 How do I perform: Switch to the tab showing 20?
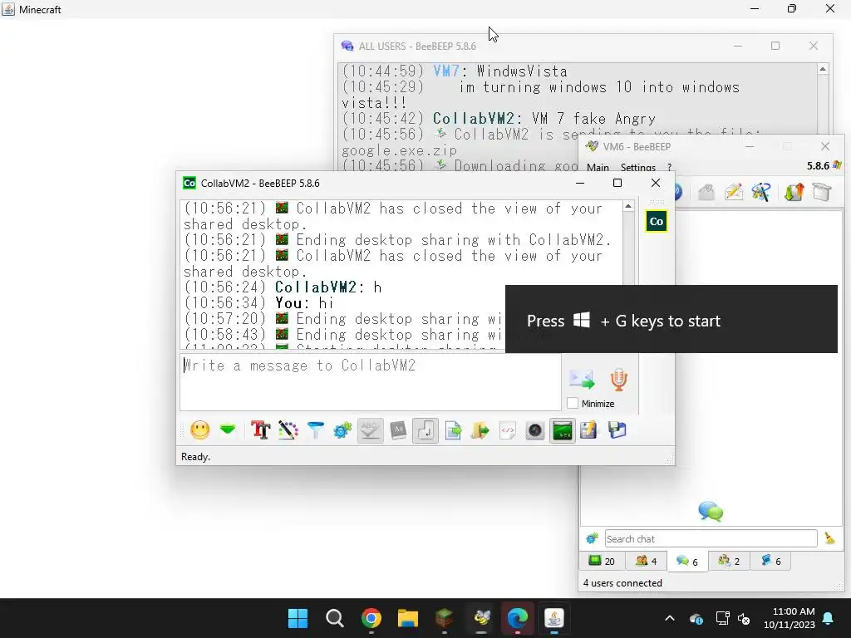click(x=603, y=561)
